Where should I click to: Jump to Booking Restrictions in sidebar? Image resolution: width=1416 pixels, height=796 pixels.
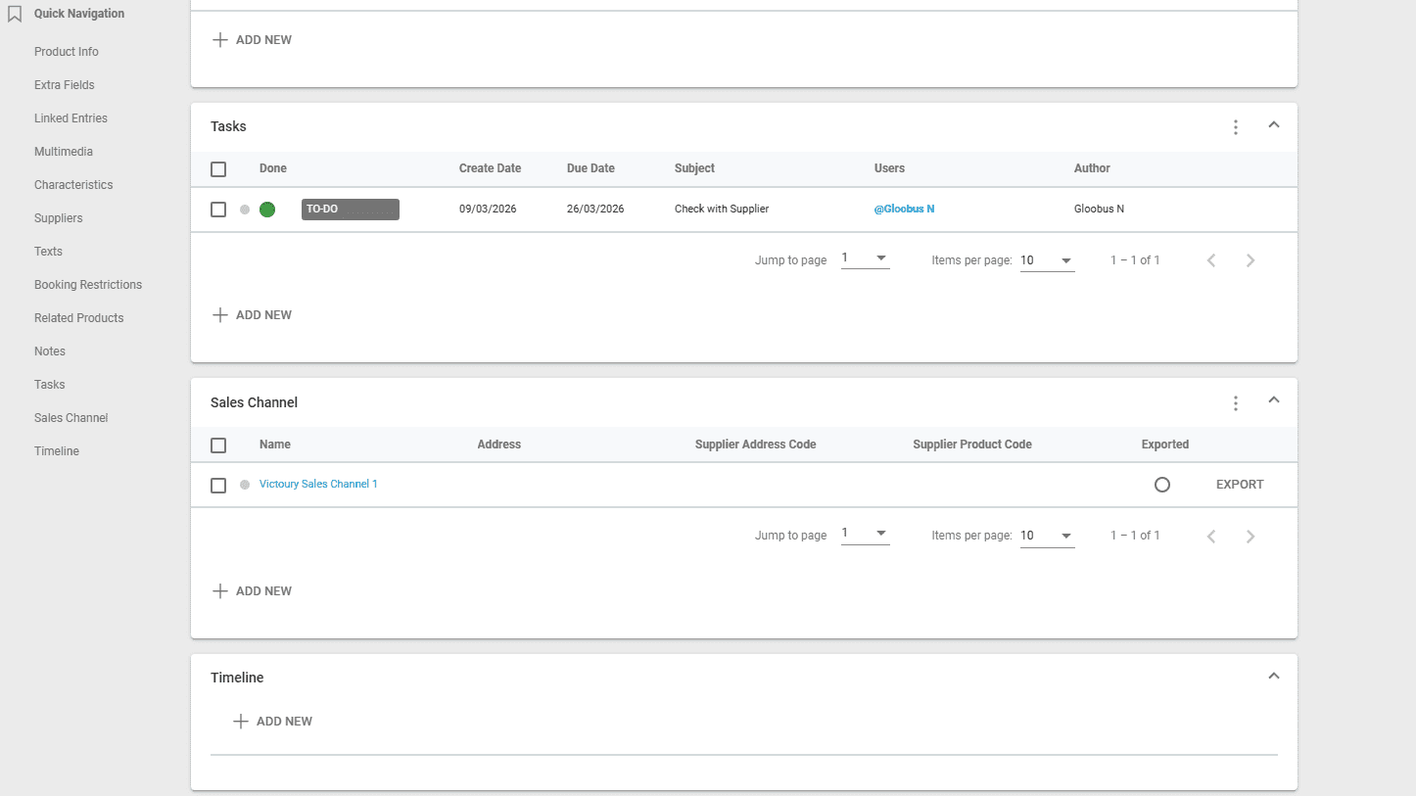pyautogui.click(x=88, y=285)
